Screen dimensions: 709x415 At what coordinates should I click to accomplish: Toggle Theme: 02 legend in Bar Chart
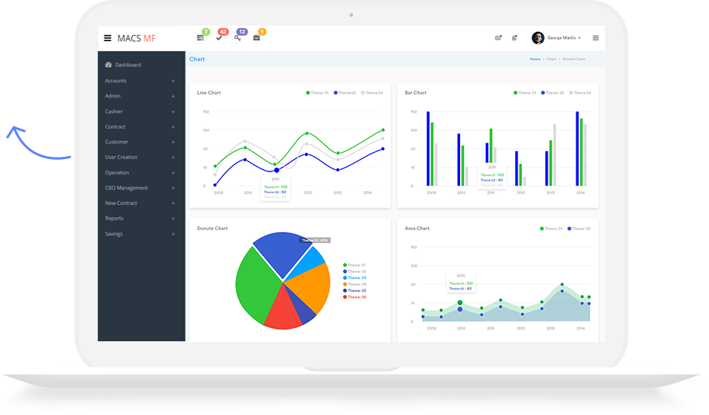click(x=554, y=93)
